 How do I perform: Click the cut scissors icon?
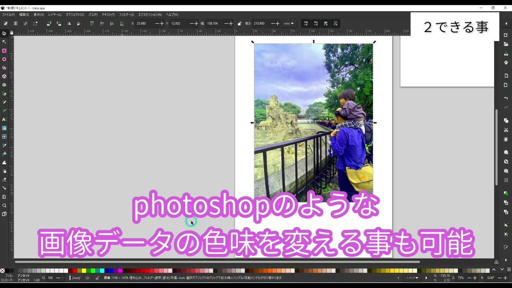tap(506, 130)
